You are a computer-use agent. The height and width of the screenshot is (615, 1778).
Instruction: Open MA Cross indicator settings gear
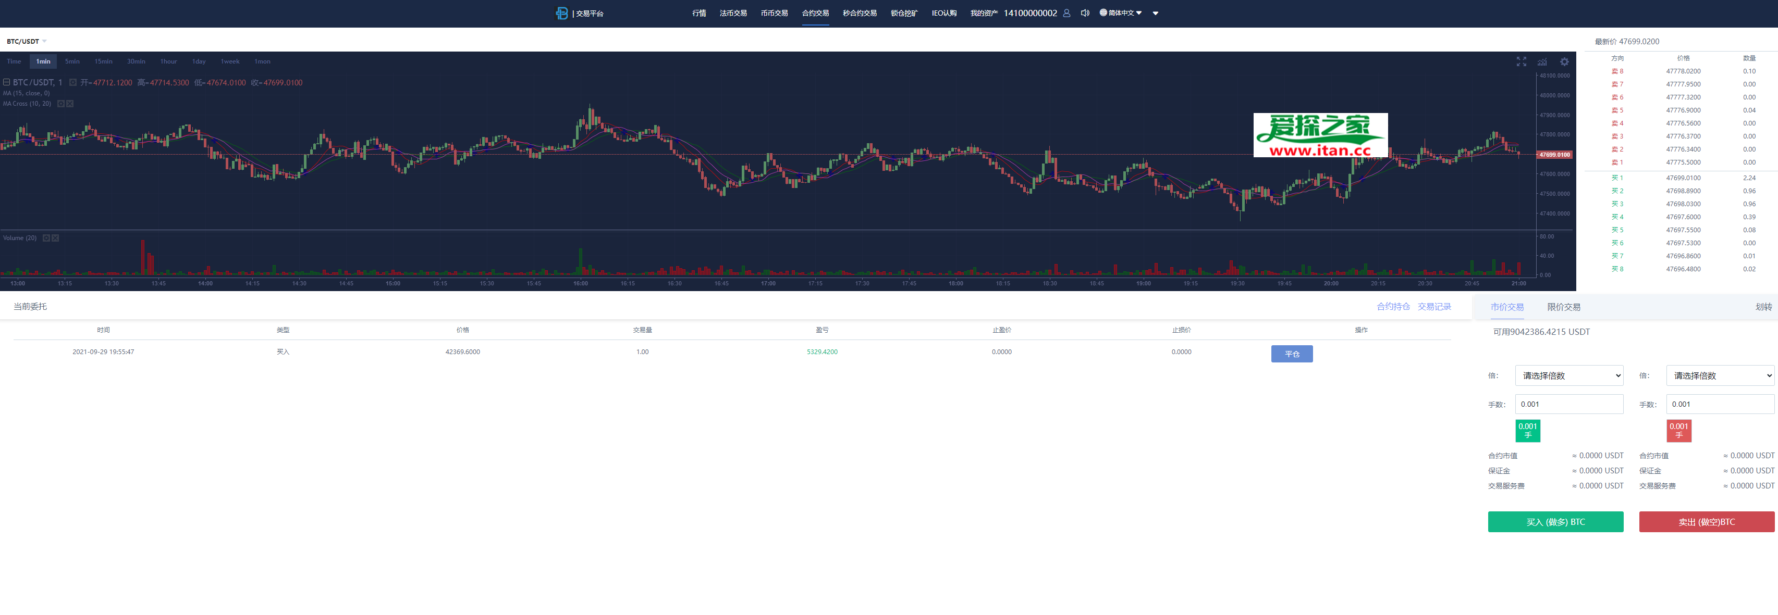[x=61, y=104]
